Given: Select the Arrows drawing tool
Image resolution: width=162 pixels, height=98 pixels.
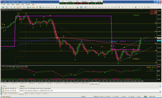Looking at the screenshot, I should click(x=148, y=7).
